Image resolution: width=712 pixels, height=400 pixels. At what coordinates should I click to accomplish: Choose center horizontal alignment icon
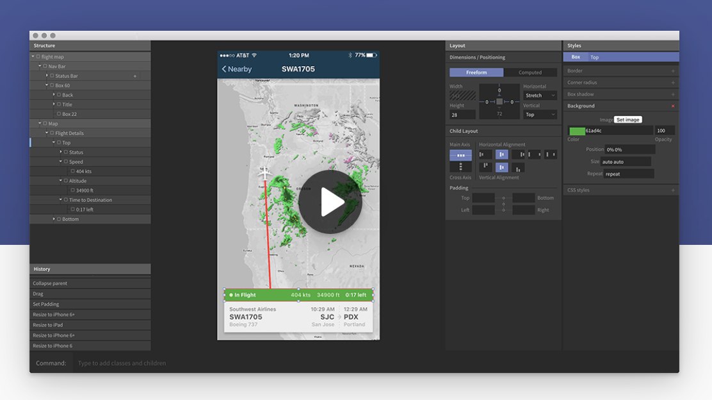pyautogui.click(x=502, y=154)
